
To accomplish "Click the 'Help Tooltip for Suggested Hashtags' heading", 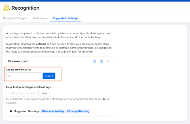I will click(28, 87).
